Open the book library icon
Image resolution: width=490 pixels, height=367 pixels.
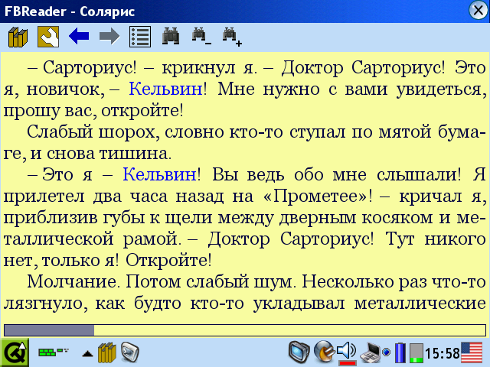click(18, 37)
